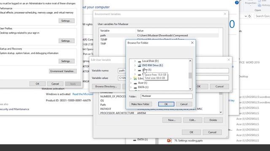Viewport: 270px width, 151px height.
Task: Click OK in System Properties dialog
Action: coord(38,84)
